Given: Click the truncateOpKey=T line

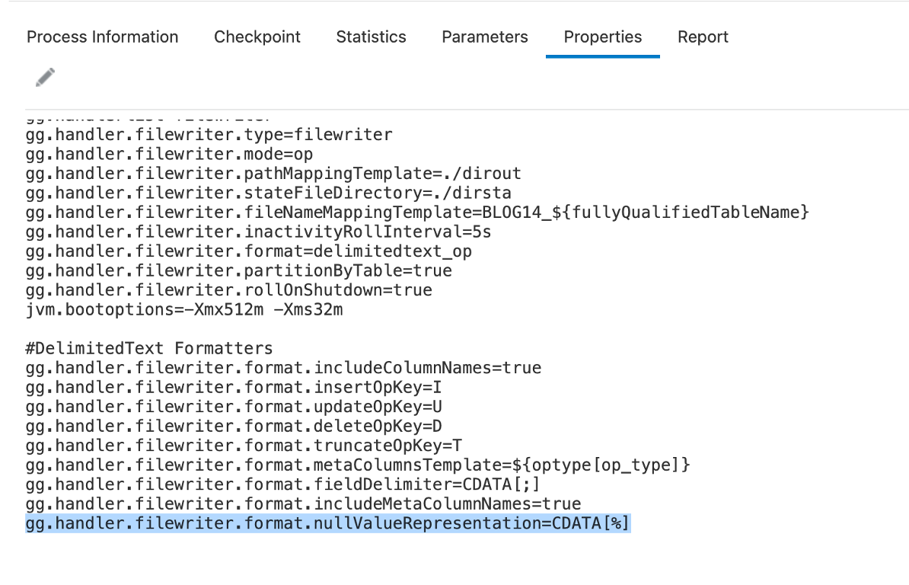Looking at the screenshot, I should pos(244,446).
